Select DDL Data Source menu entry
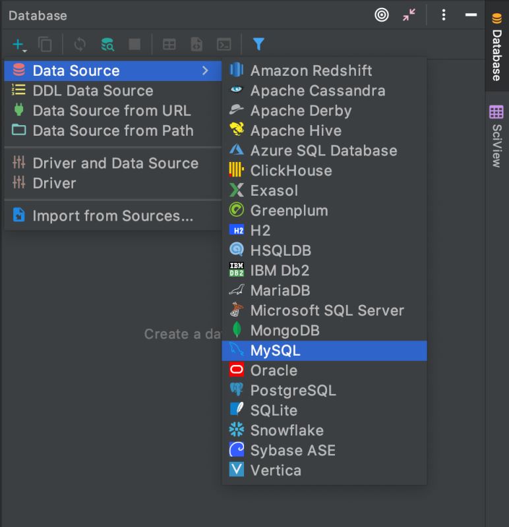The height and width of the screenshot is (527, 509). (92, 91)
